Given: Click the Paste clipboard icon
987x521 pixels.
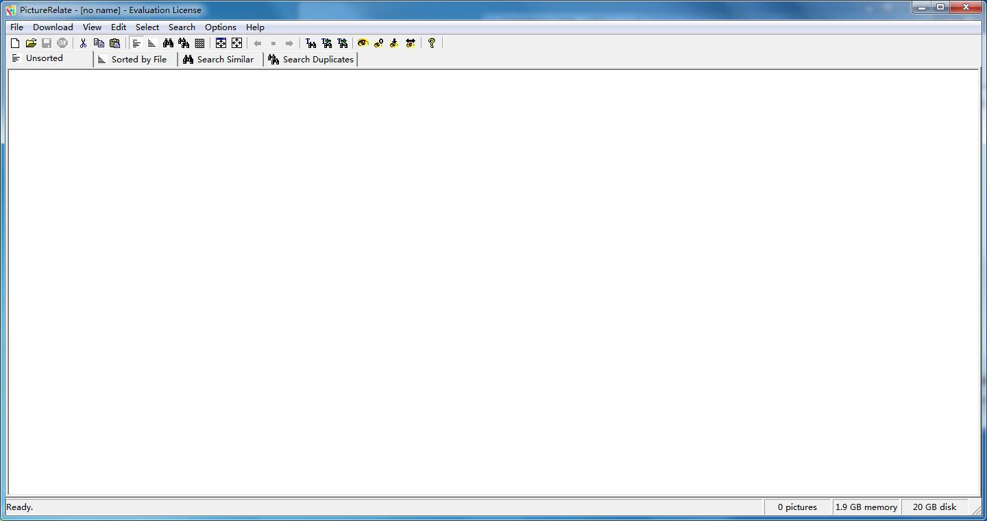Looking at the screenshot, I should pos(114,43).
